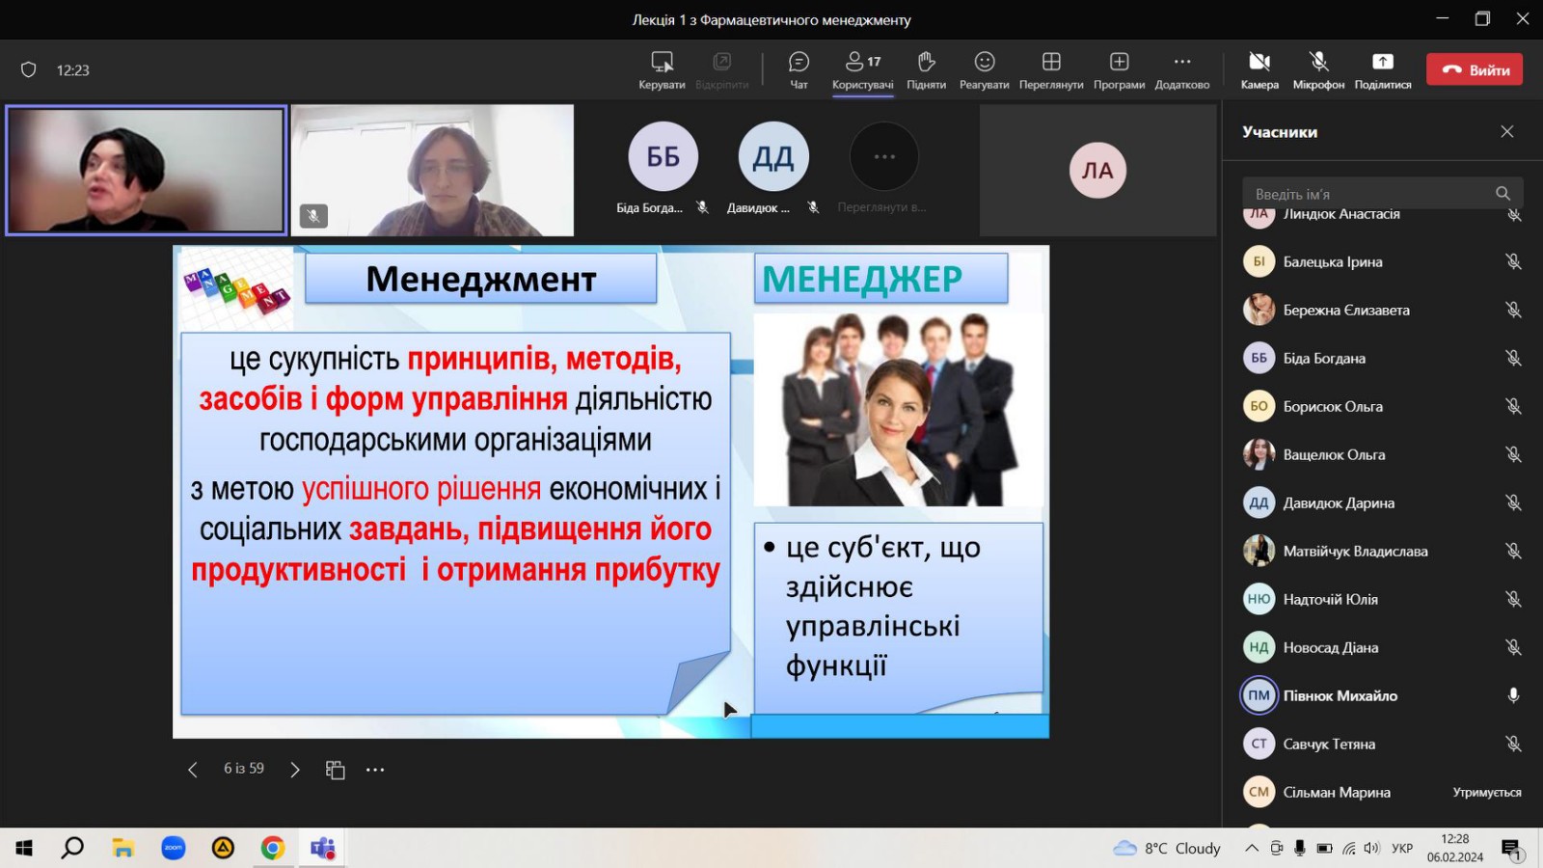Open slide more options ellipsis
Screen dimensions: 1543x868
[375, 770]
